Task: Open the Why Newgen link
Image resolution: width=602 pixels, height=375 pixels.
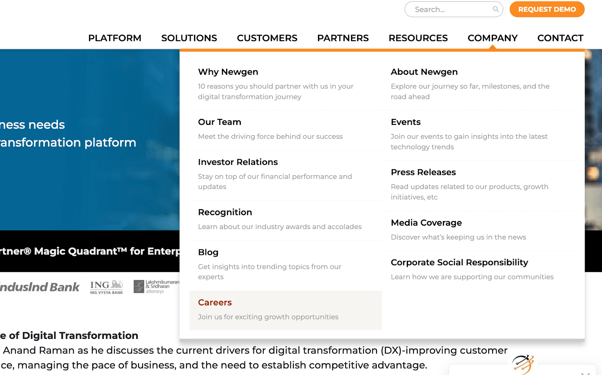Action: click(x=228, y=72)
